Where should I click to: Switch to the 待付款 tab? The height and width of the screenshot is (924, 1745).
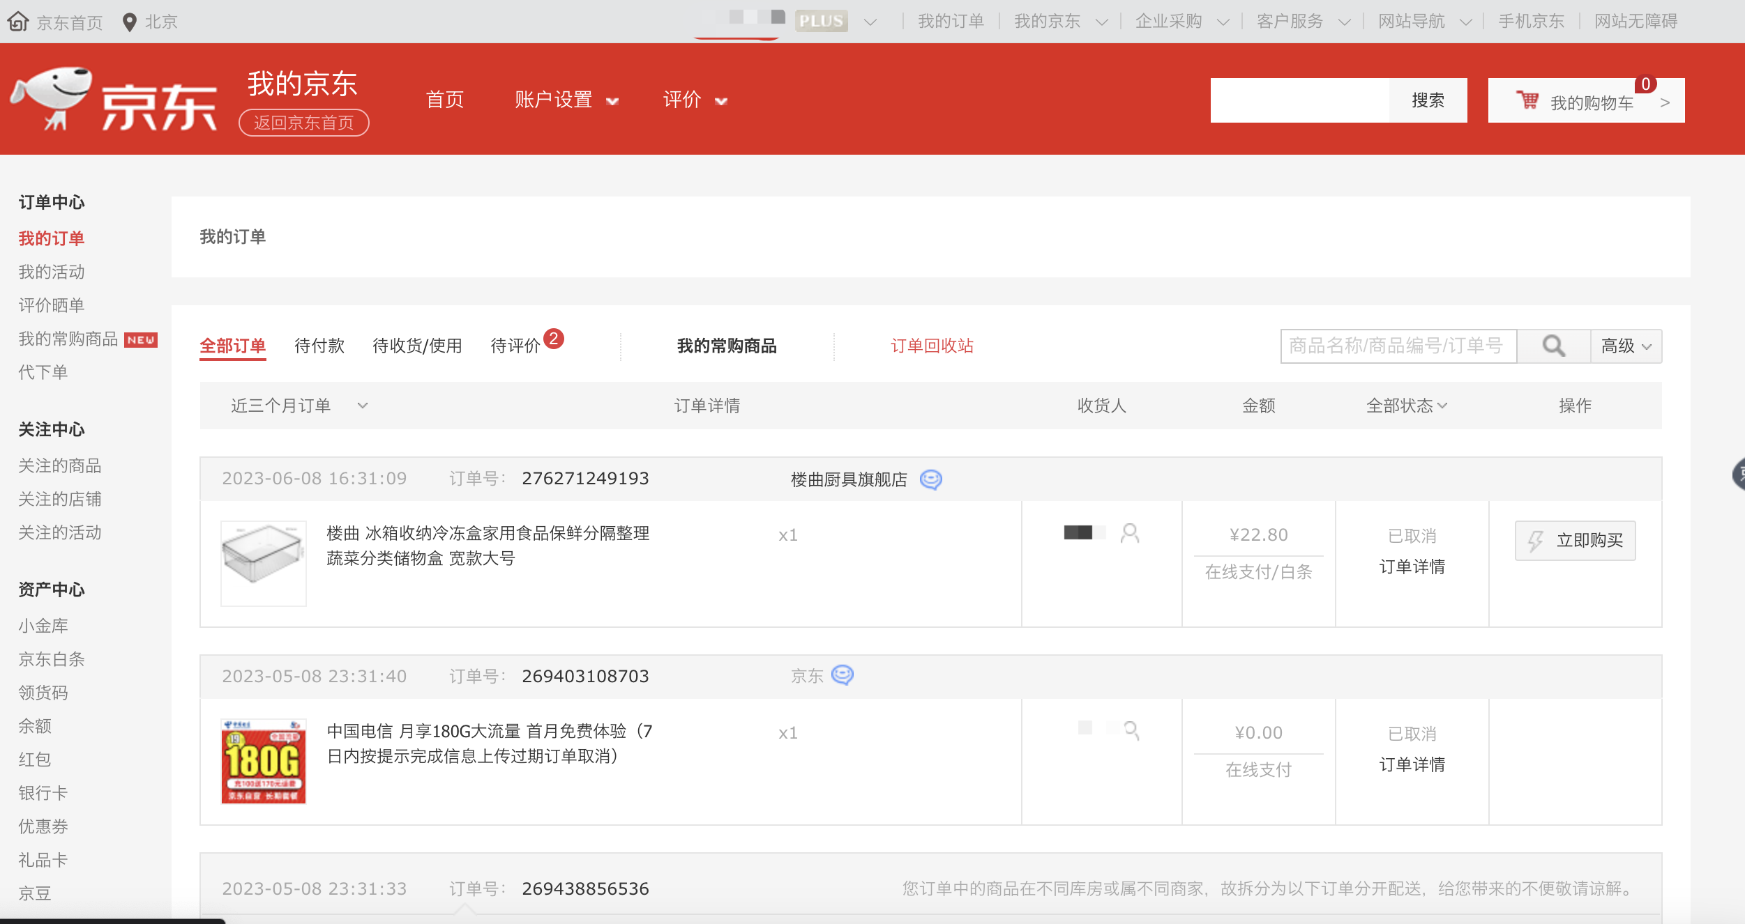point(319,346)
